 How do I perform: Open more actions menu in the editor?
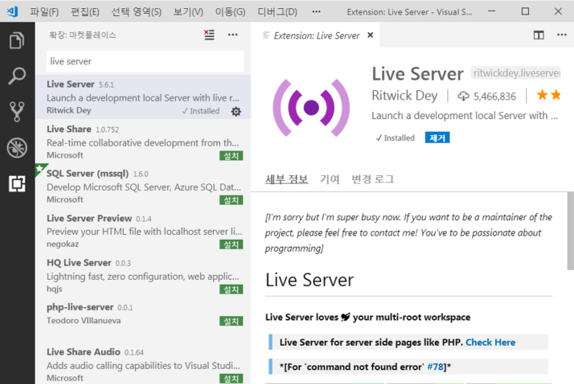tap(562, 35)
